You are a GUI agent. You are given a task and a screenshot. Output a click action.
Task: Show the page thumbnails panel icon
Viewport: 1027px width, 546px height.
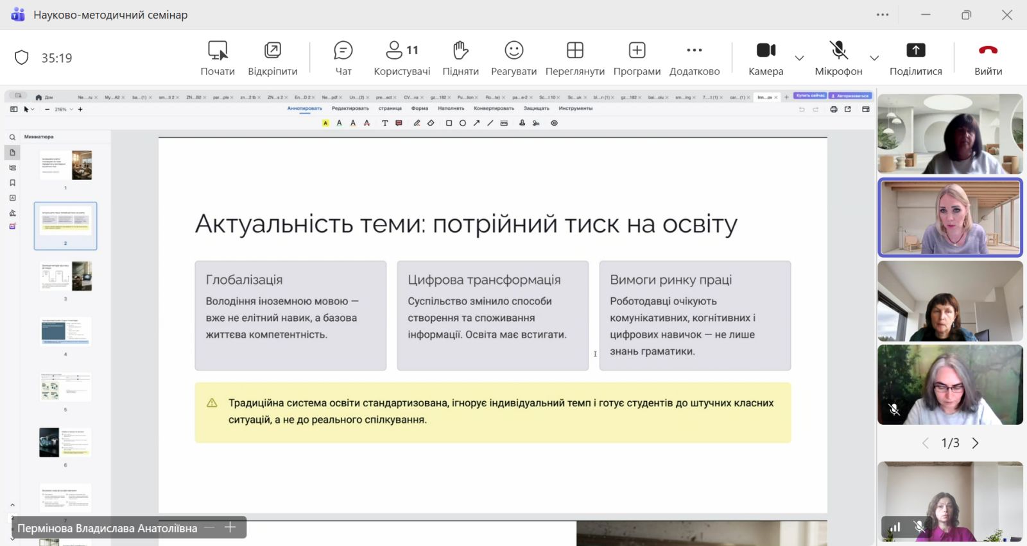click(12, 153)
